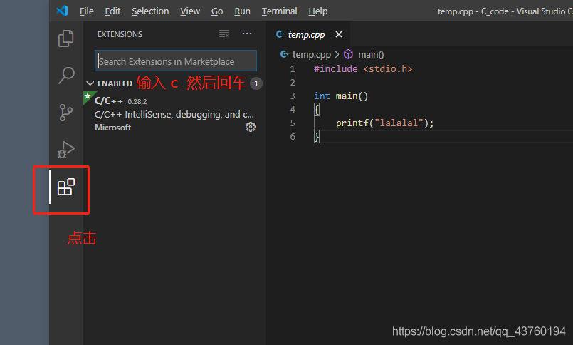This screenshot has width=573, height=345.
Task: Open the Run and Debug view
Action: point(66,150)
